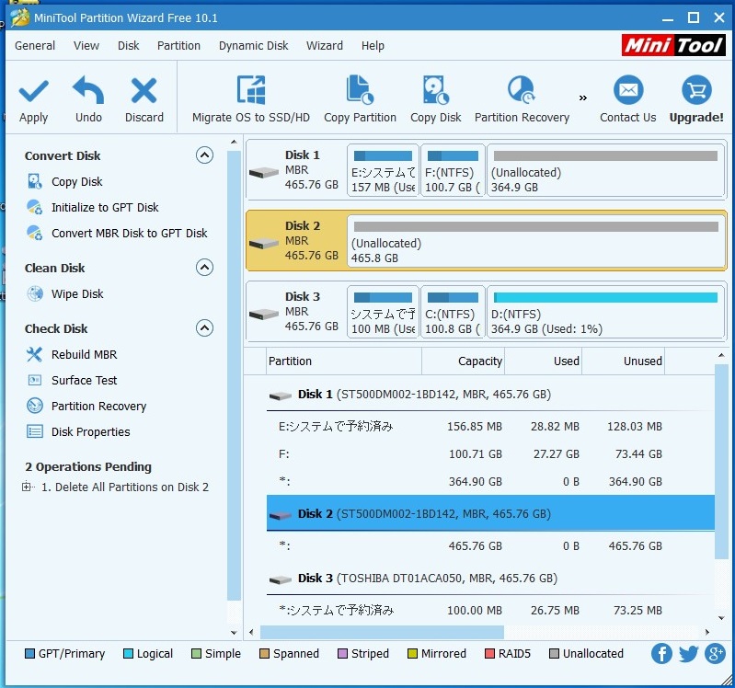Select 100 MB system block on Disk 3
This screenshot has height=688, width=735.
[x=383, y=312]
